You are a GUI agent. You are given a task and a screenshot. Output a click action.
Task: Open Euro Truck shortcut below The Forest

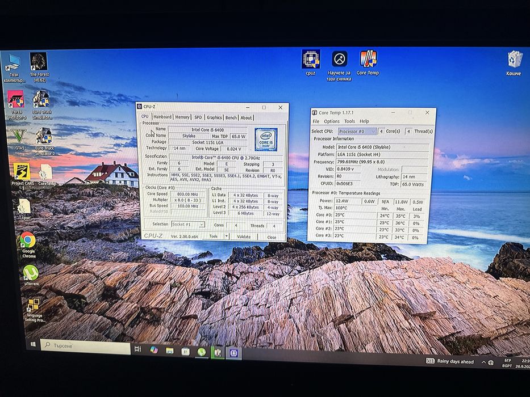click(42, 105)
